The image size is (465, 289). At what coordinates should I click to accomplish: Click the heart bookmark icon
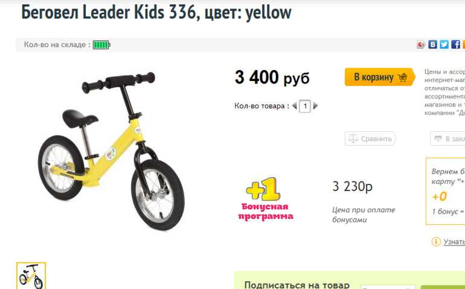pos(438,138)
